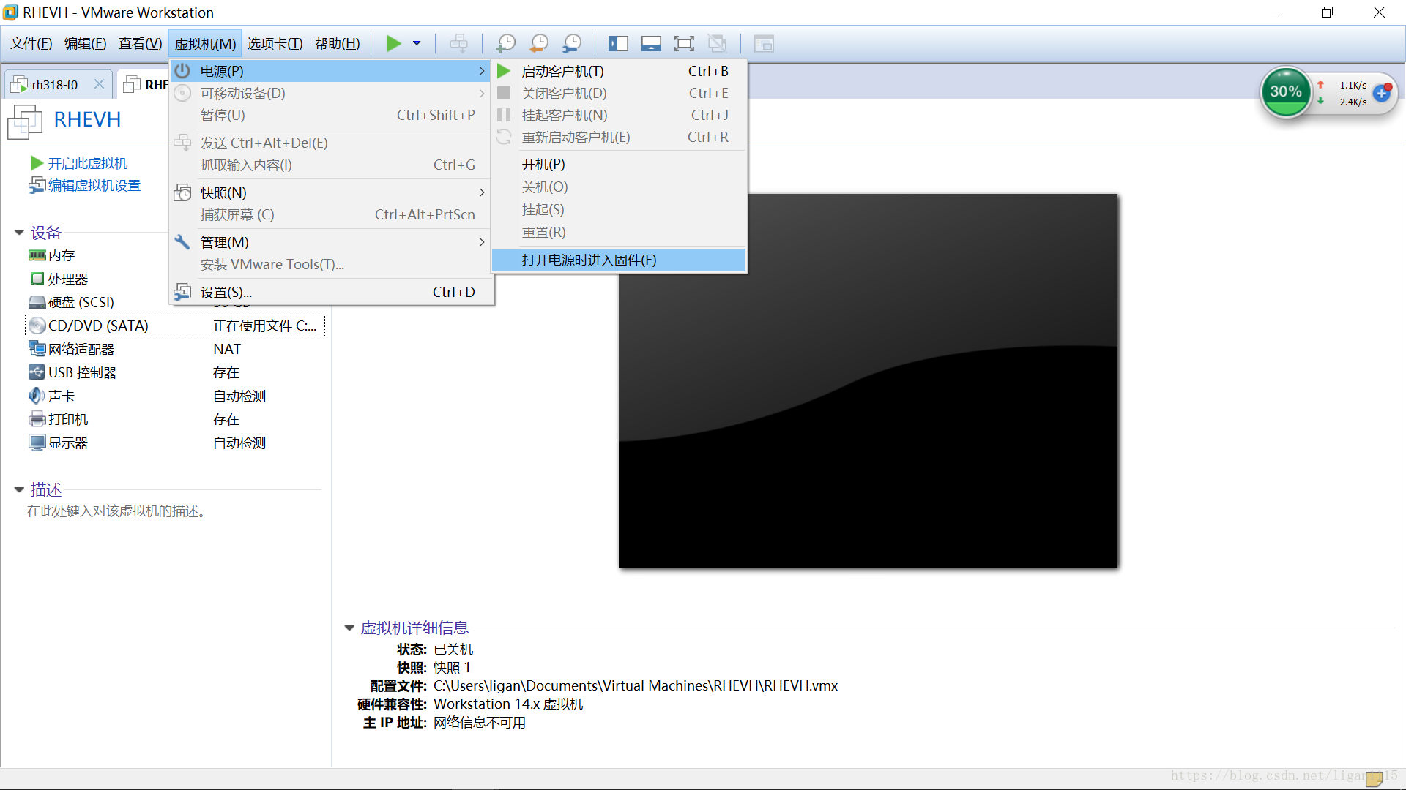This screenshot has width=1406, height=790.
Task: Select the 显示器 device row
Action: (175, 443)
